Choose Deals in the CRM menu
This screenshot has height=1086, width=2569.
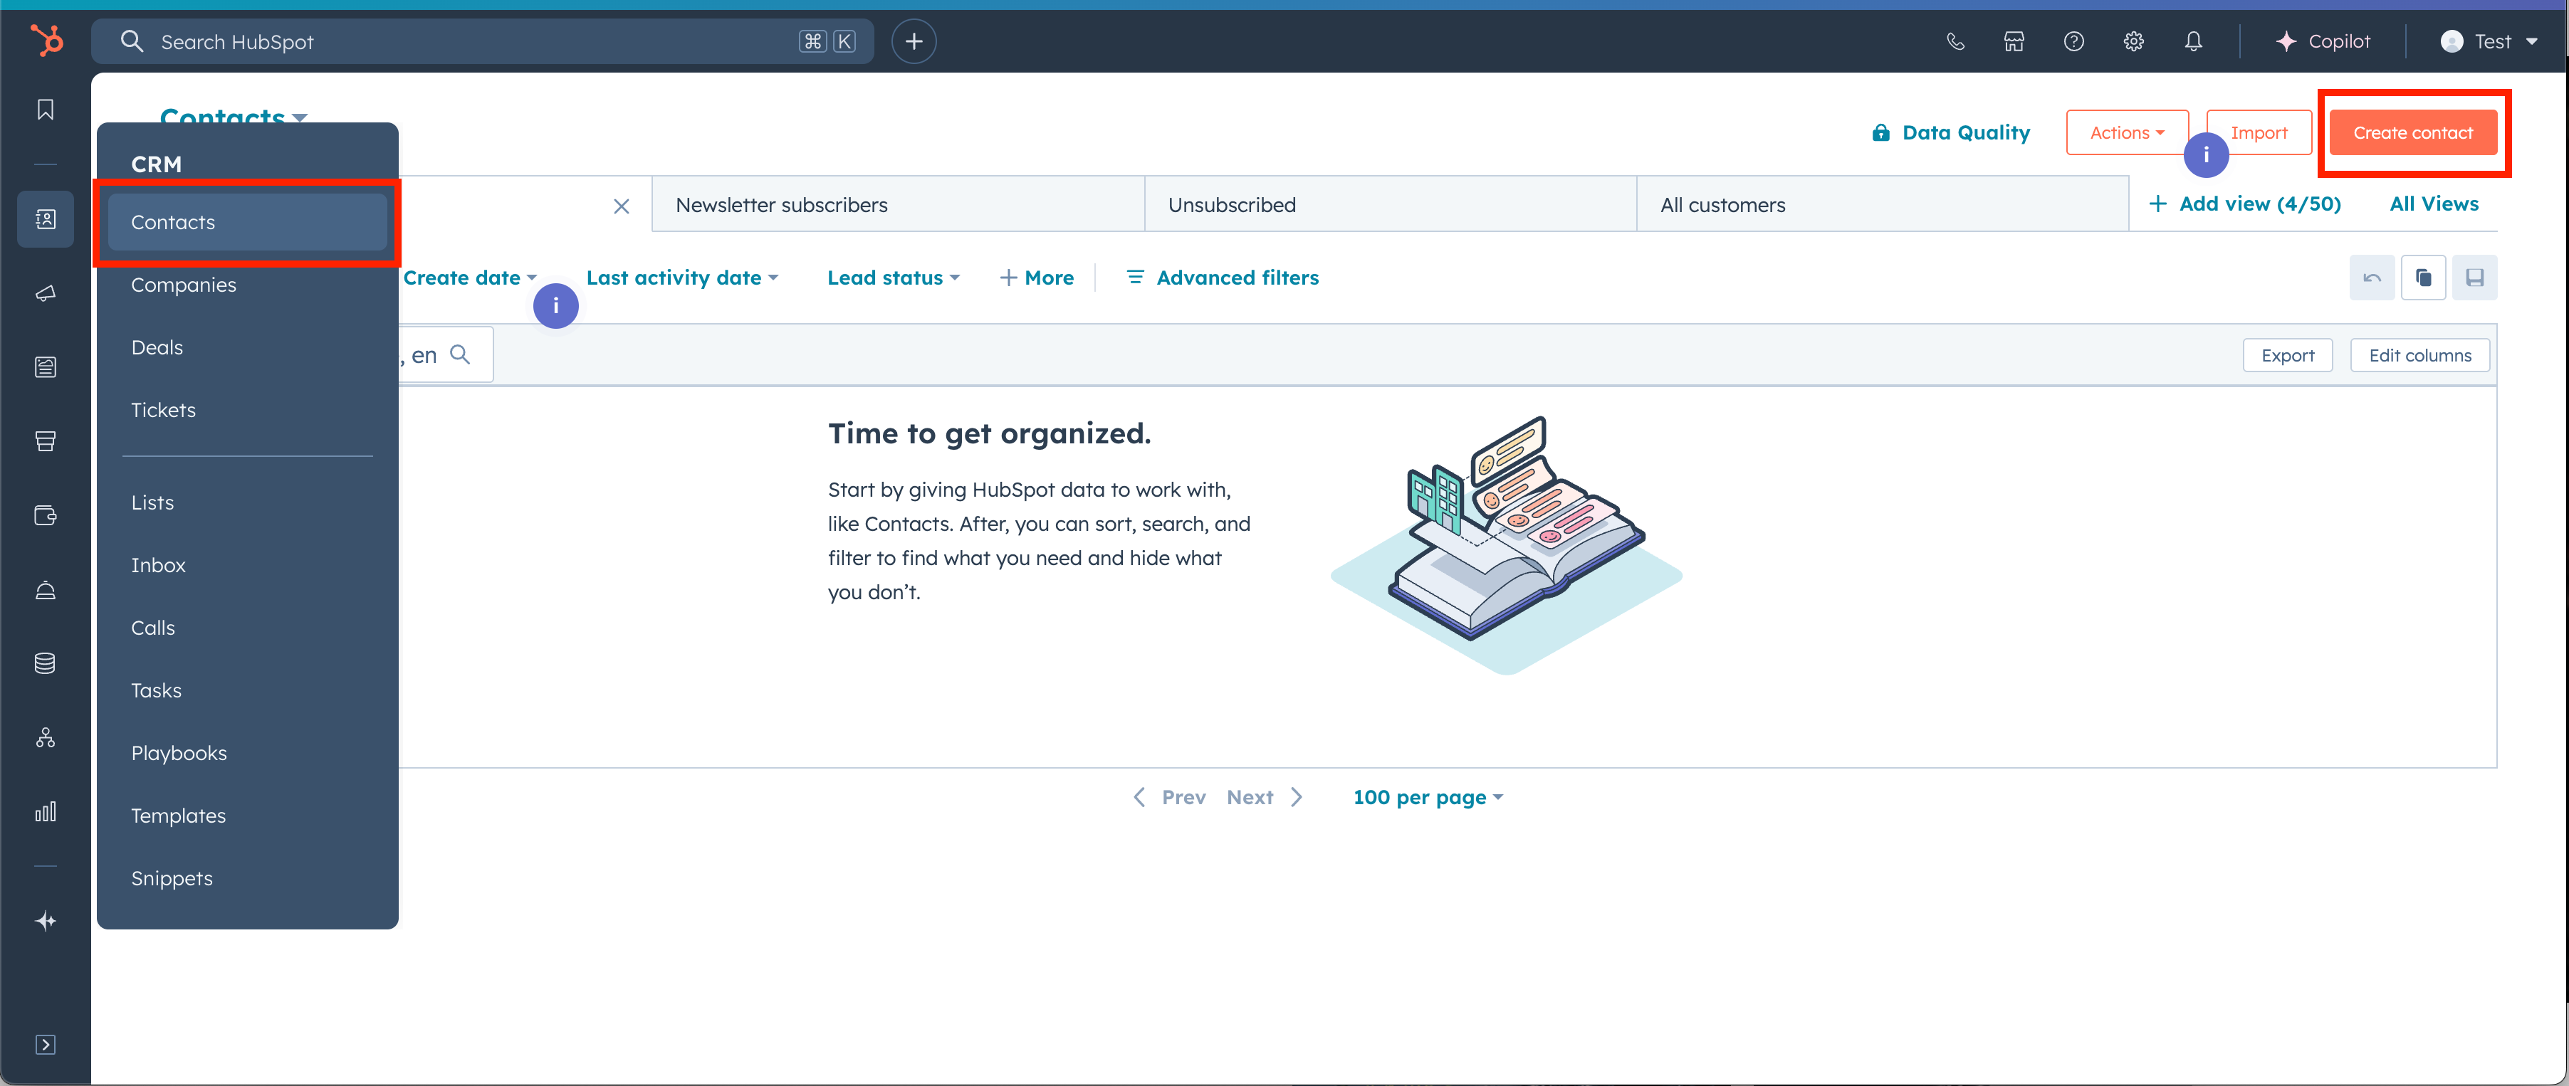(247, 348)
